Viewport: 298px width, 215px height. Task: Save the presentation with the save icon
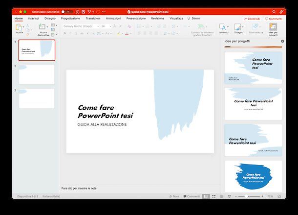[83, 12]
